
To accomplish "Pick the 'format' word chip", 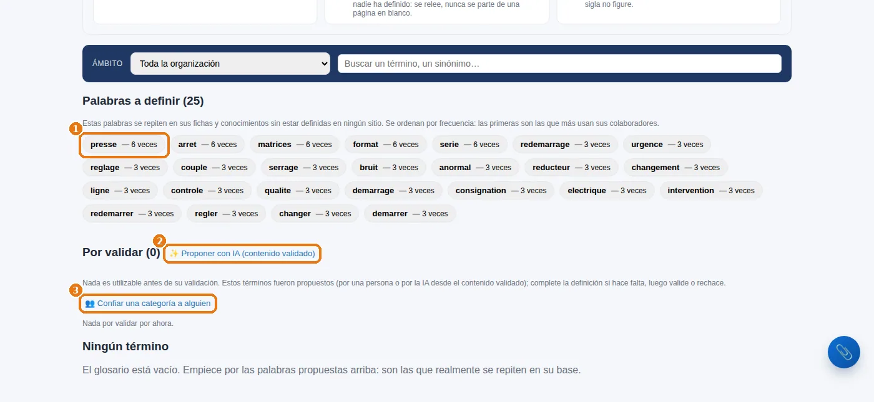I will point(386,145).
